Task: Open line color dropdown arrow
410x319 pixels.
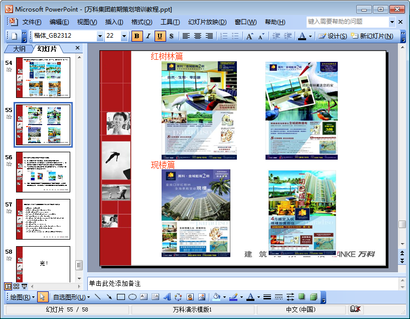Action: [241, 297]
